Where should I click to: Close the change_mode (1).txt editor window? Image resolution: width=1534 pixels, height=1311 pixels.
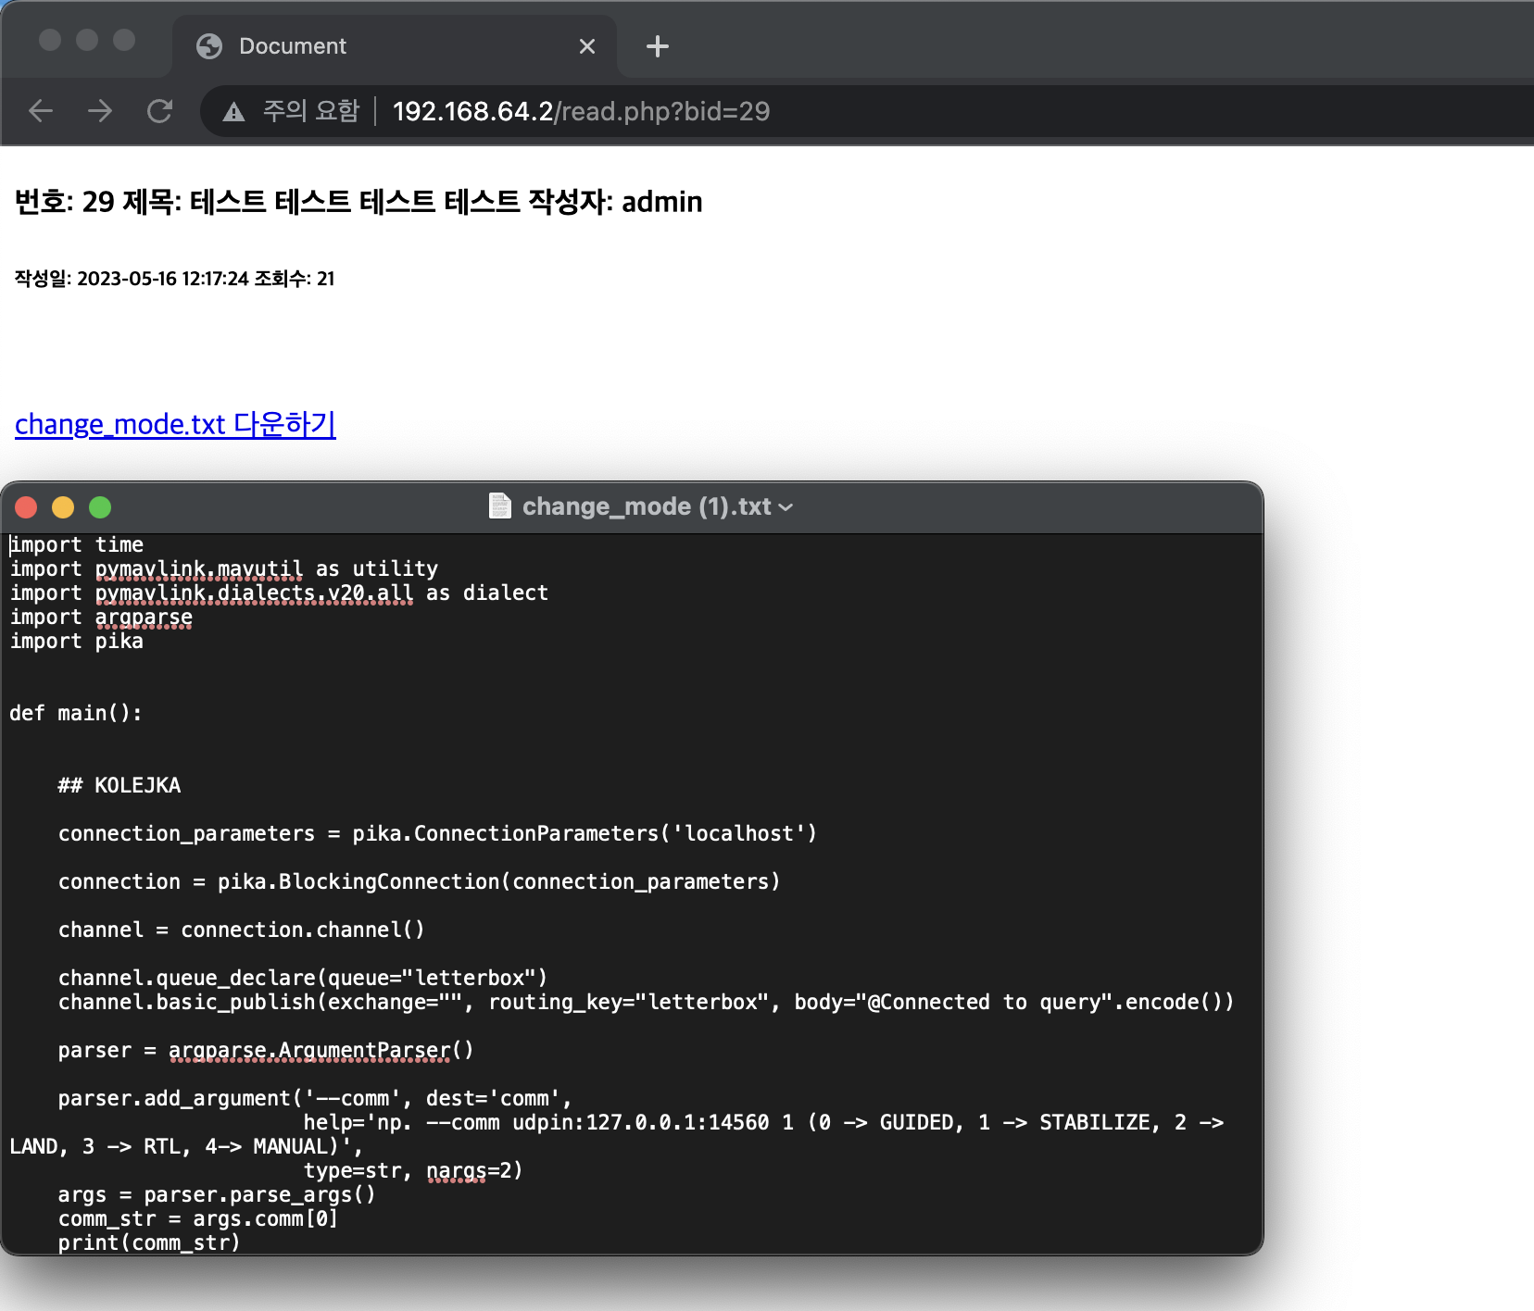26,507
